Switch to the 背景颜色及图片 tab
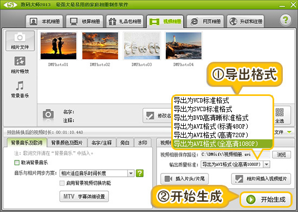 67,143
